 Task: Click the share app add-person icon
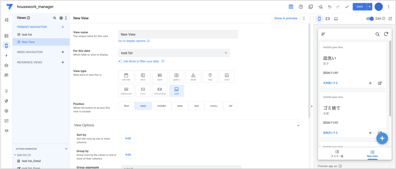(x=320, y=7)
